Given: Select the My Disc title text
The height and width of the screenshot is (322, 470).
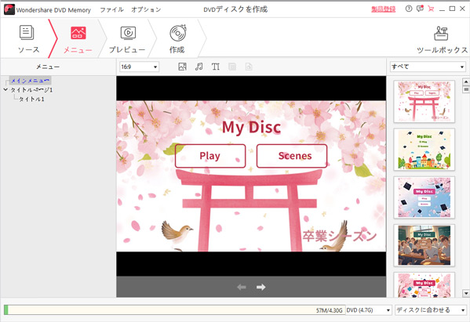Looking at the screenshot, I should coord(251,127).
